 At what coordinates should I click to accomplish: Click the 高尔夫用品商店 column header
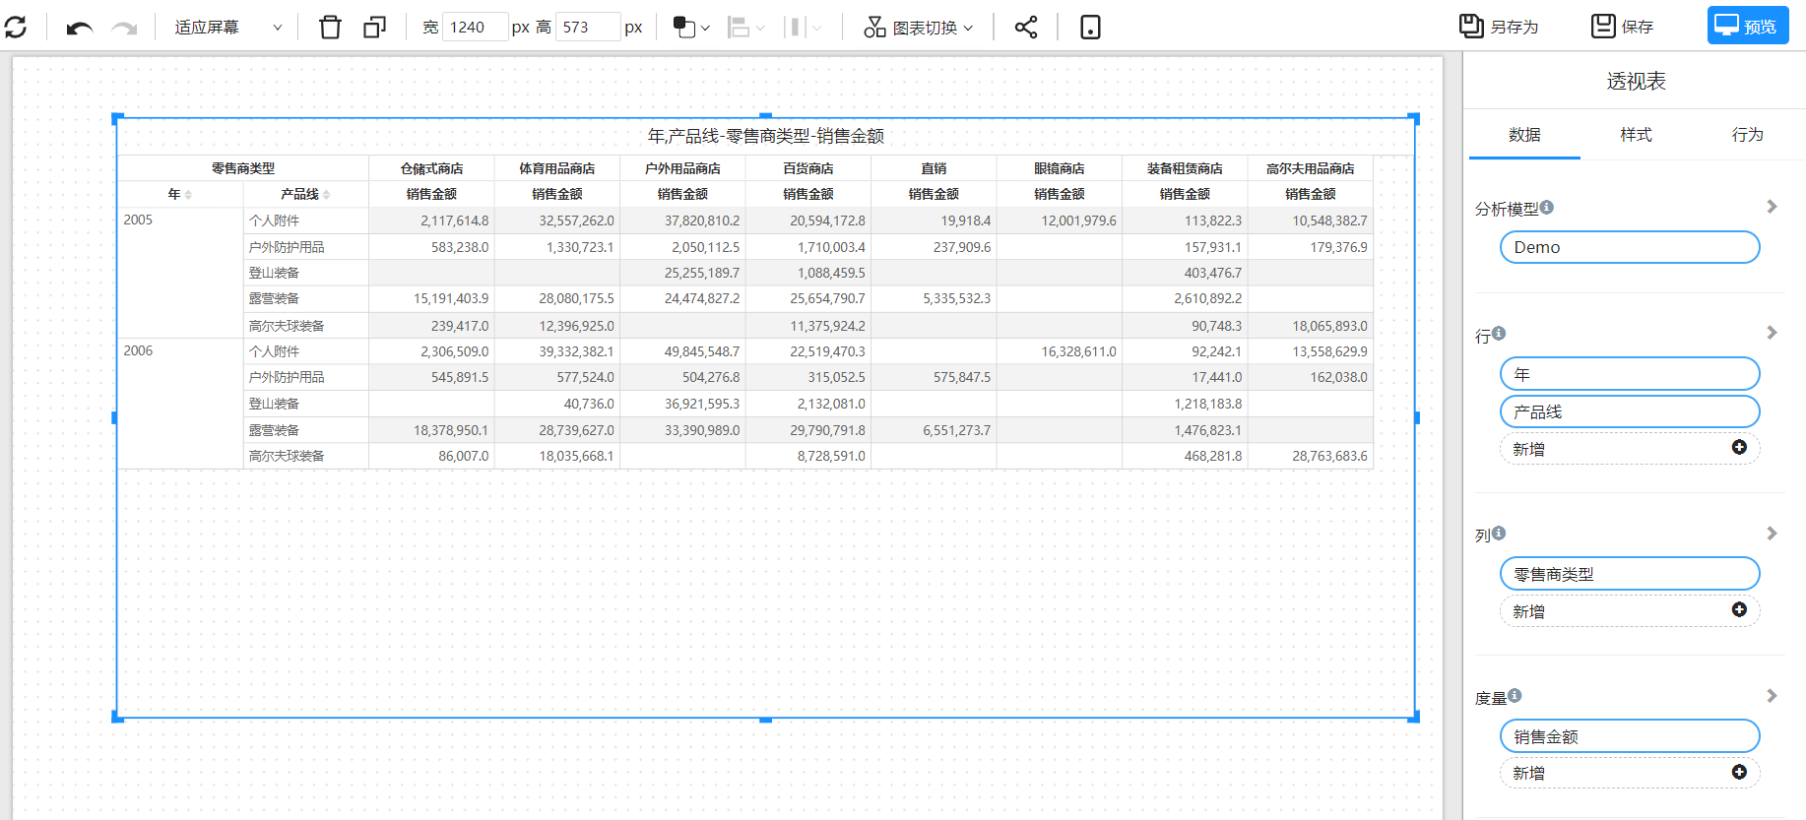1311,168
